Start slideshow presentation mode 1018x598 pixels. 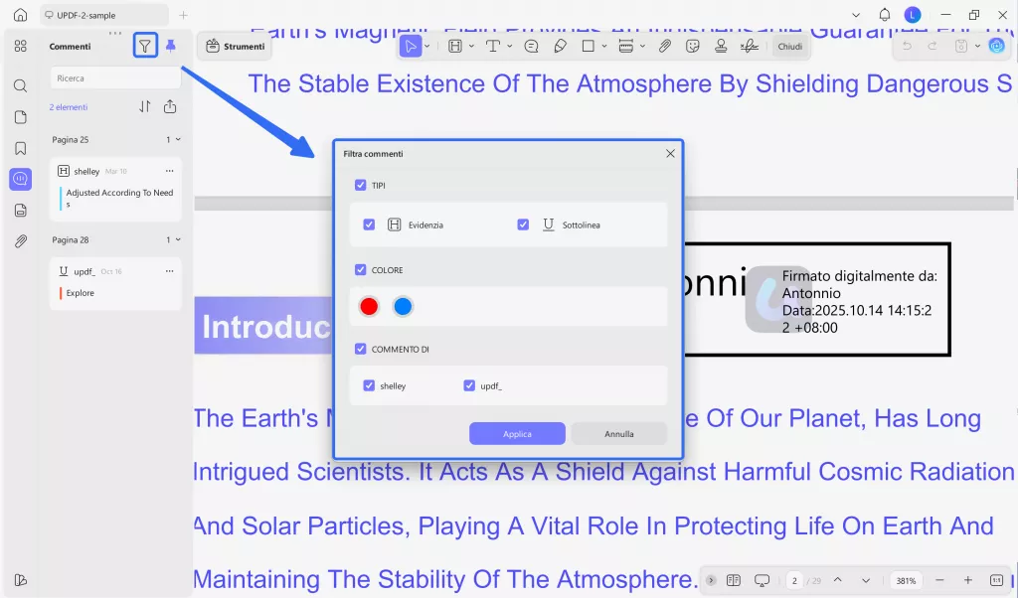(763, 580)
